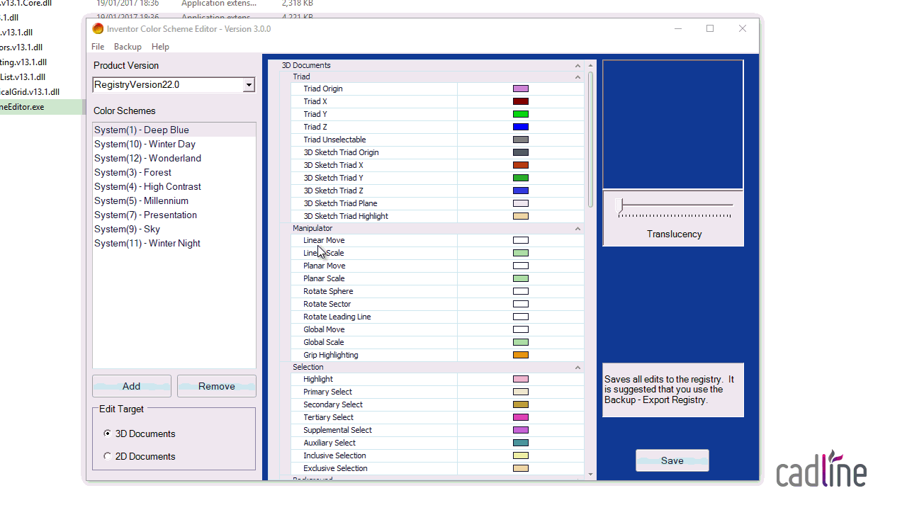
Task: Click the color preview panel above Translucency
Action: 673,125
